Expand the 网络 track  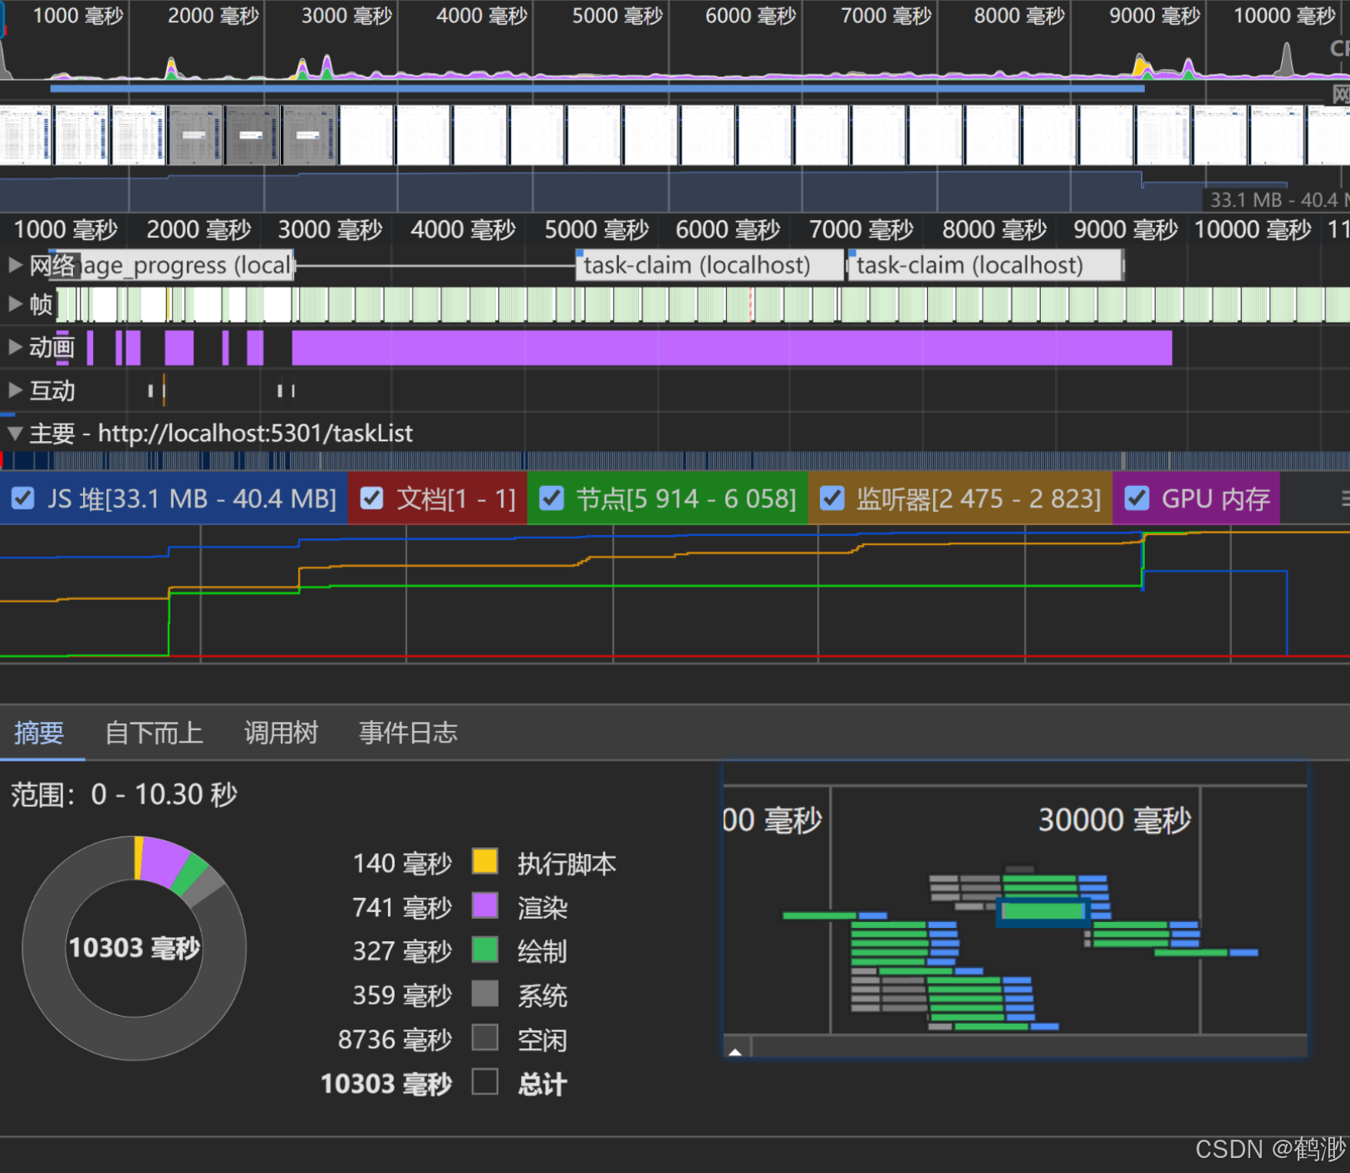pos(15,265)
